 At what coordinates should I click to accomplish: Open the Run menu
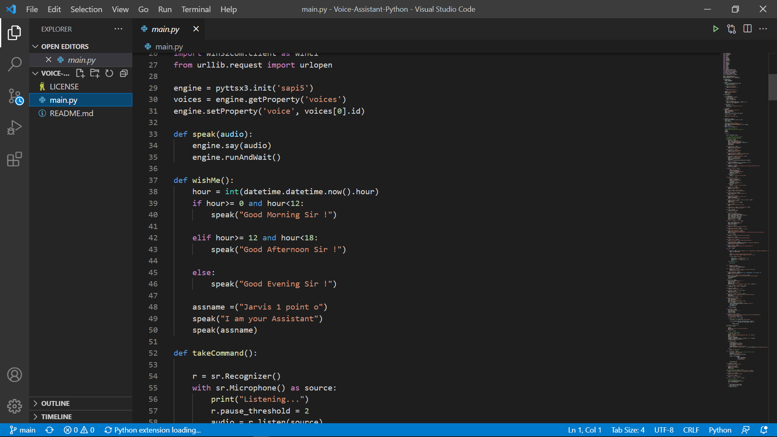point(165,9)
